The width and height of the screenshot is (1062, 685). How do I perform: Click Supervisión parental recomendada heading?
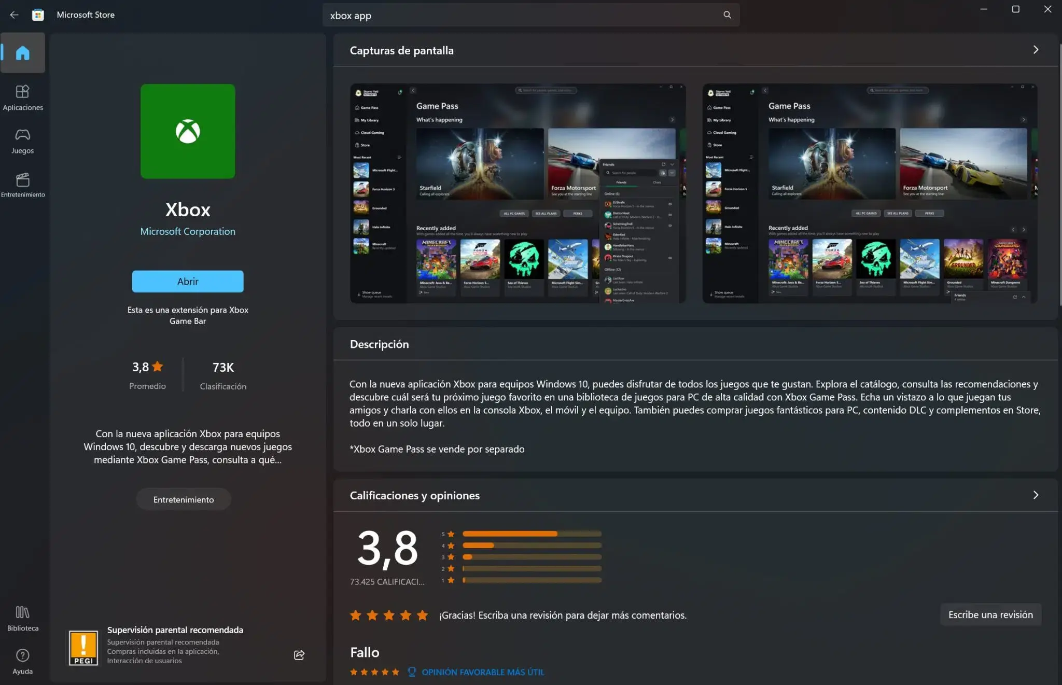click(175, 630)
